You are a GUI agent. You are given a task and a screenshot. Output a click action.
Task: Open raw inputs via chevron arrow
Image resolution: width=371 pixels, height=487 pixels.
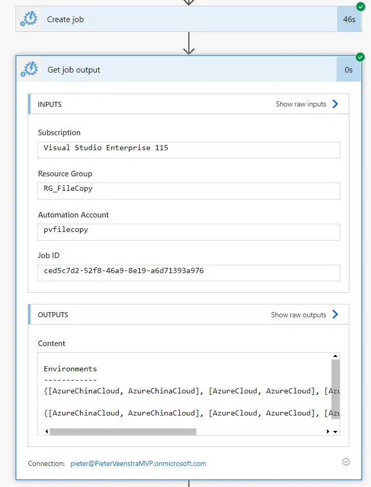[x=335, y=104]
